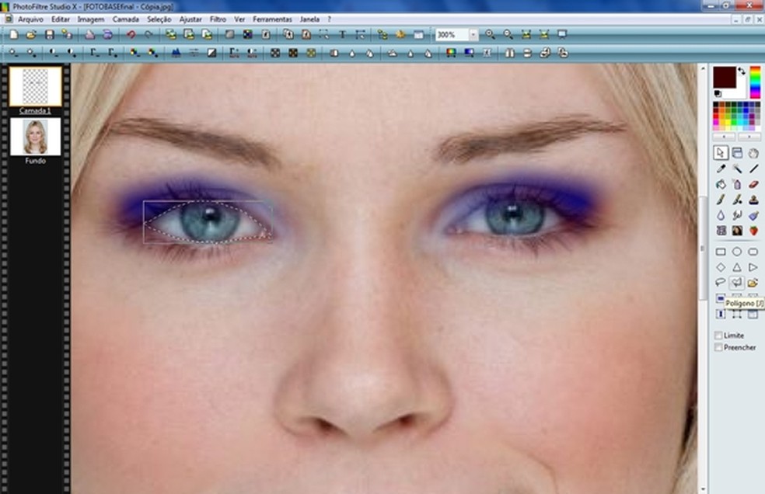Select the smudge finger tool

click(x=737, y=215)
